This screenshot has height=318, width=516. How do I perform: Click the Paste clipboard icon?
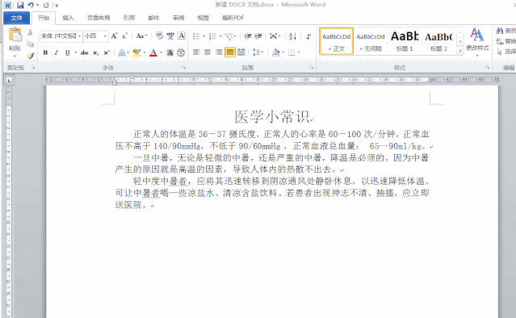(15, 36)
